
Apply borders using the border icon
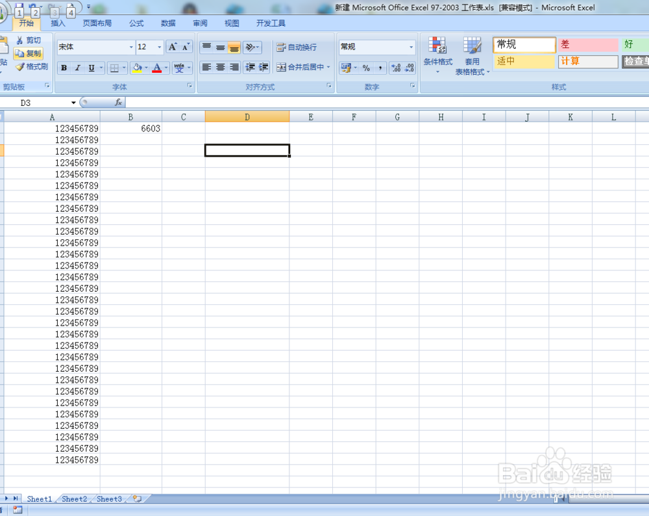coord(114,68)
